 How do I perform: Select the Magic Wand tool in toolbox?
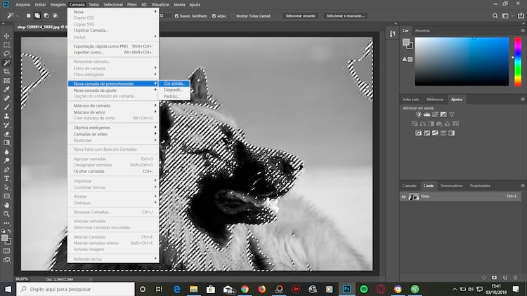point(6,62)
